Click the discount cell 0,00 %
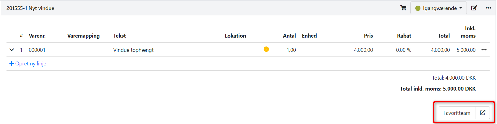 tap(403, 50)
